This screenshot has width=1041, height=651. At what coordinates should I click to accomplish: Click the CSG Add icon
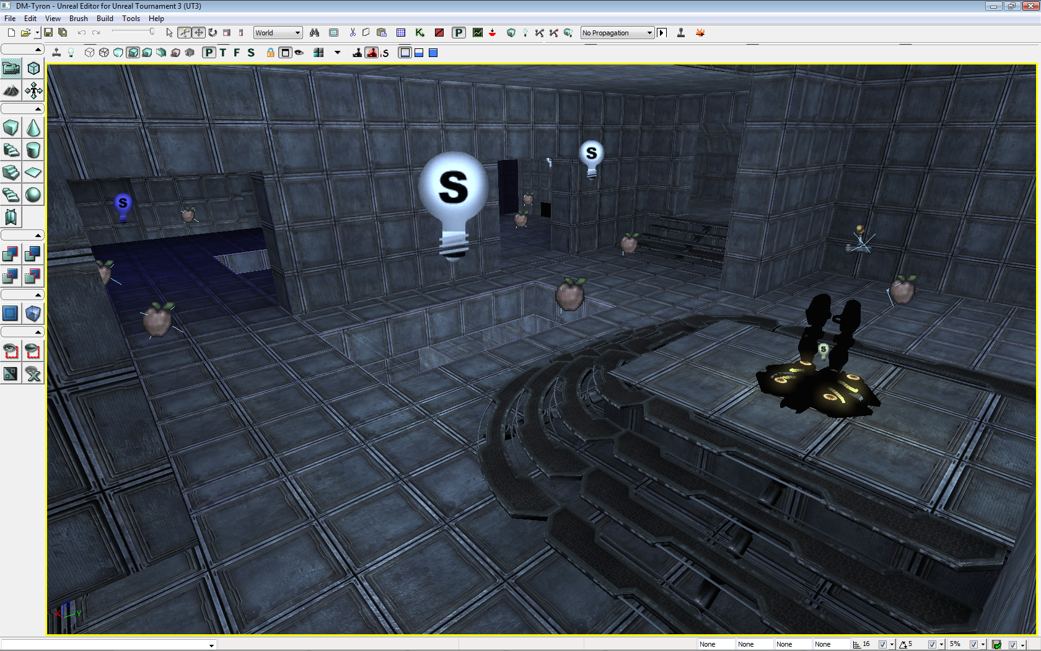pyautogui.click(x=11, y=254)
